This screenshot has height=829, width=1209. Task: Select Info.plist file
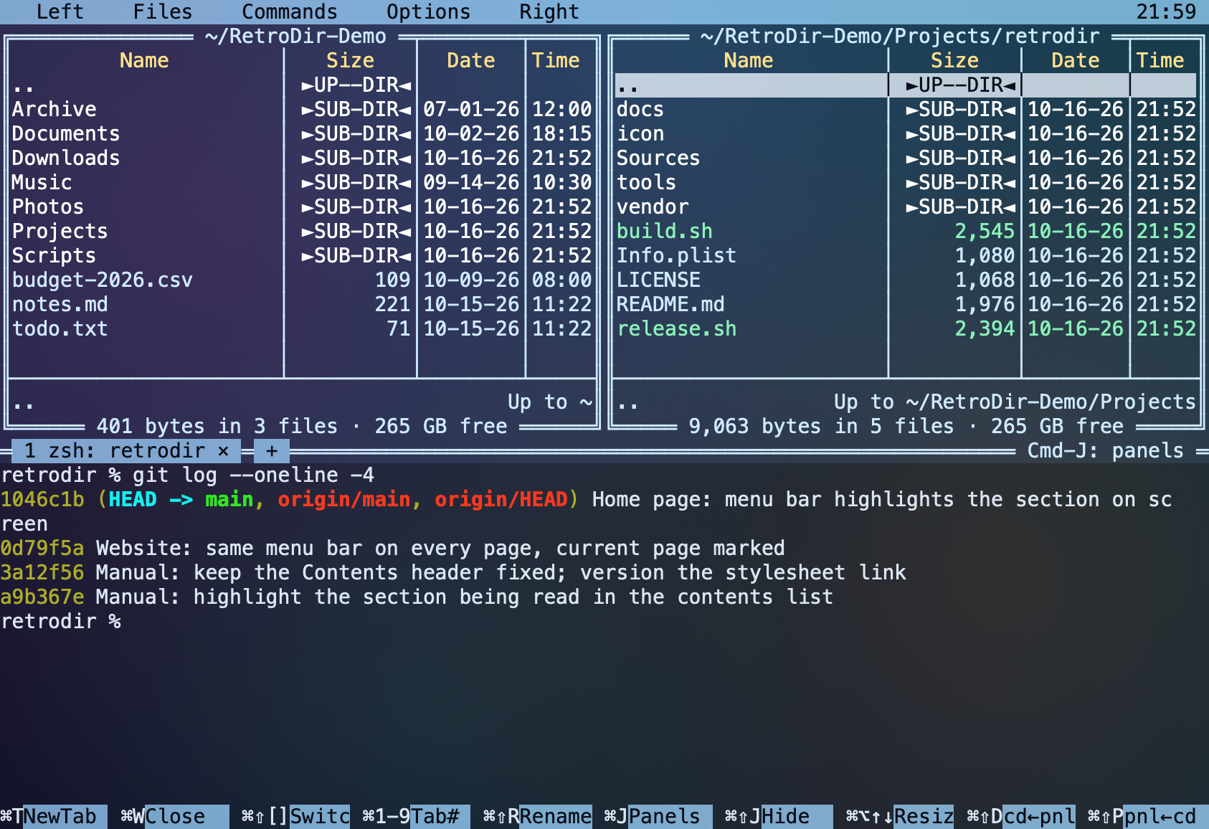[x=906, y=255]
